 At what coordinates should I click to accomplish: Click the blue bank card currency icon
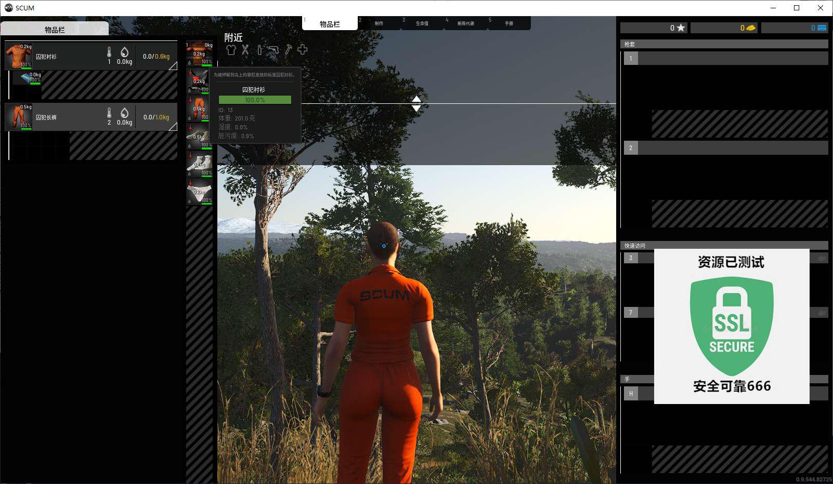point(822,28)
